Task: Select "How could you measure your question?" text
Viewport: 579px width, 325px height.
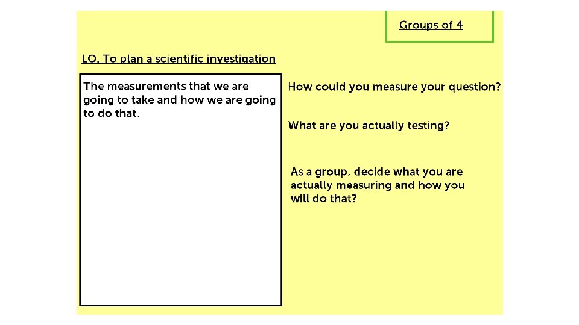Action: pyautogui.click(x=394, y=87)
